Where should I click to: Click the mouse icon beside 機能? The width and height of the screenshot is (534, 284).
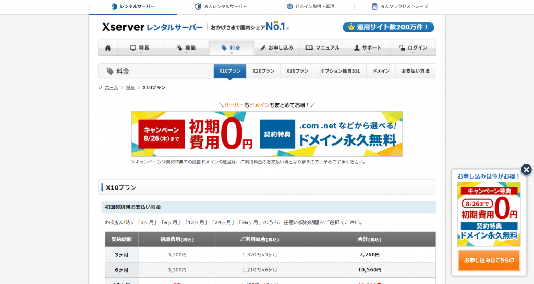point(179,48)
